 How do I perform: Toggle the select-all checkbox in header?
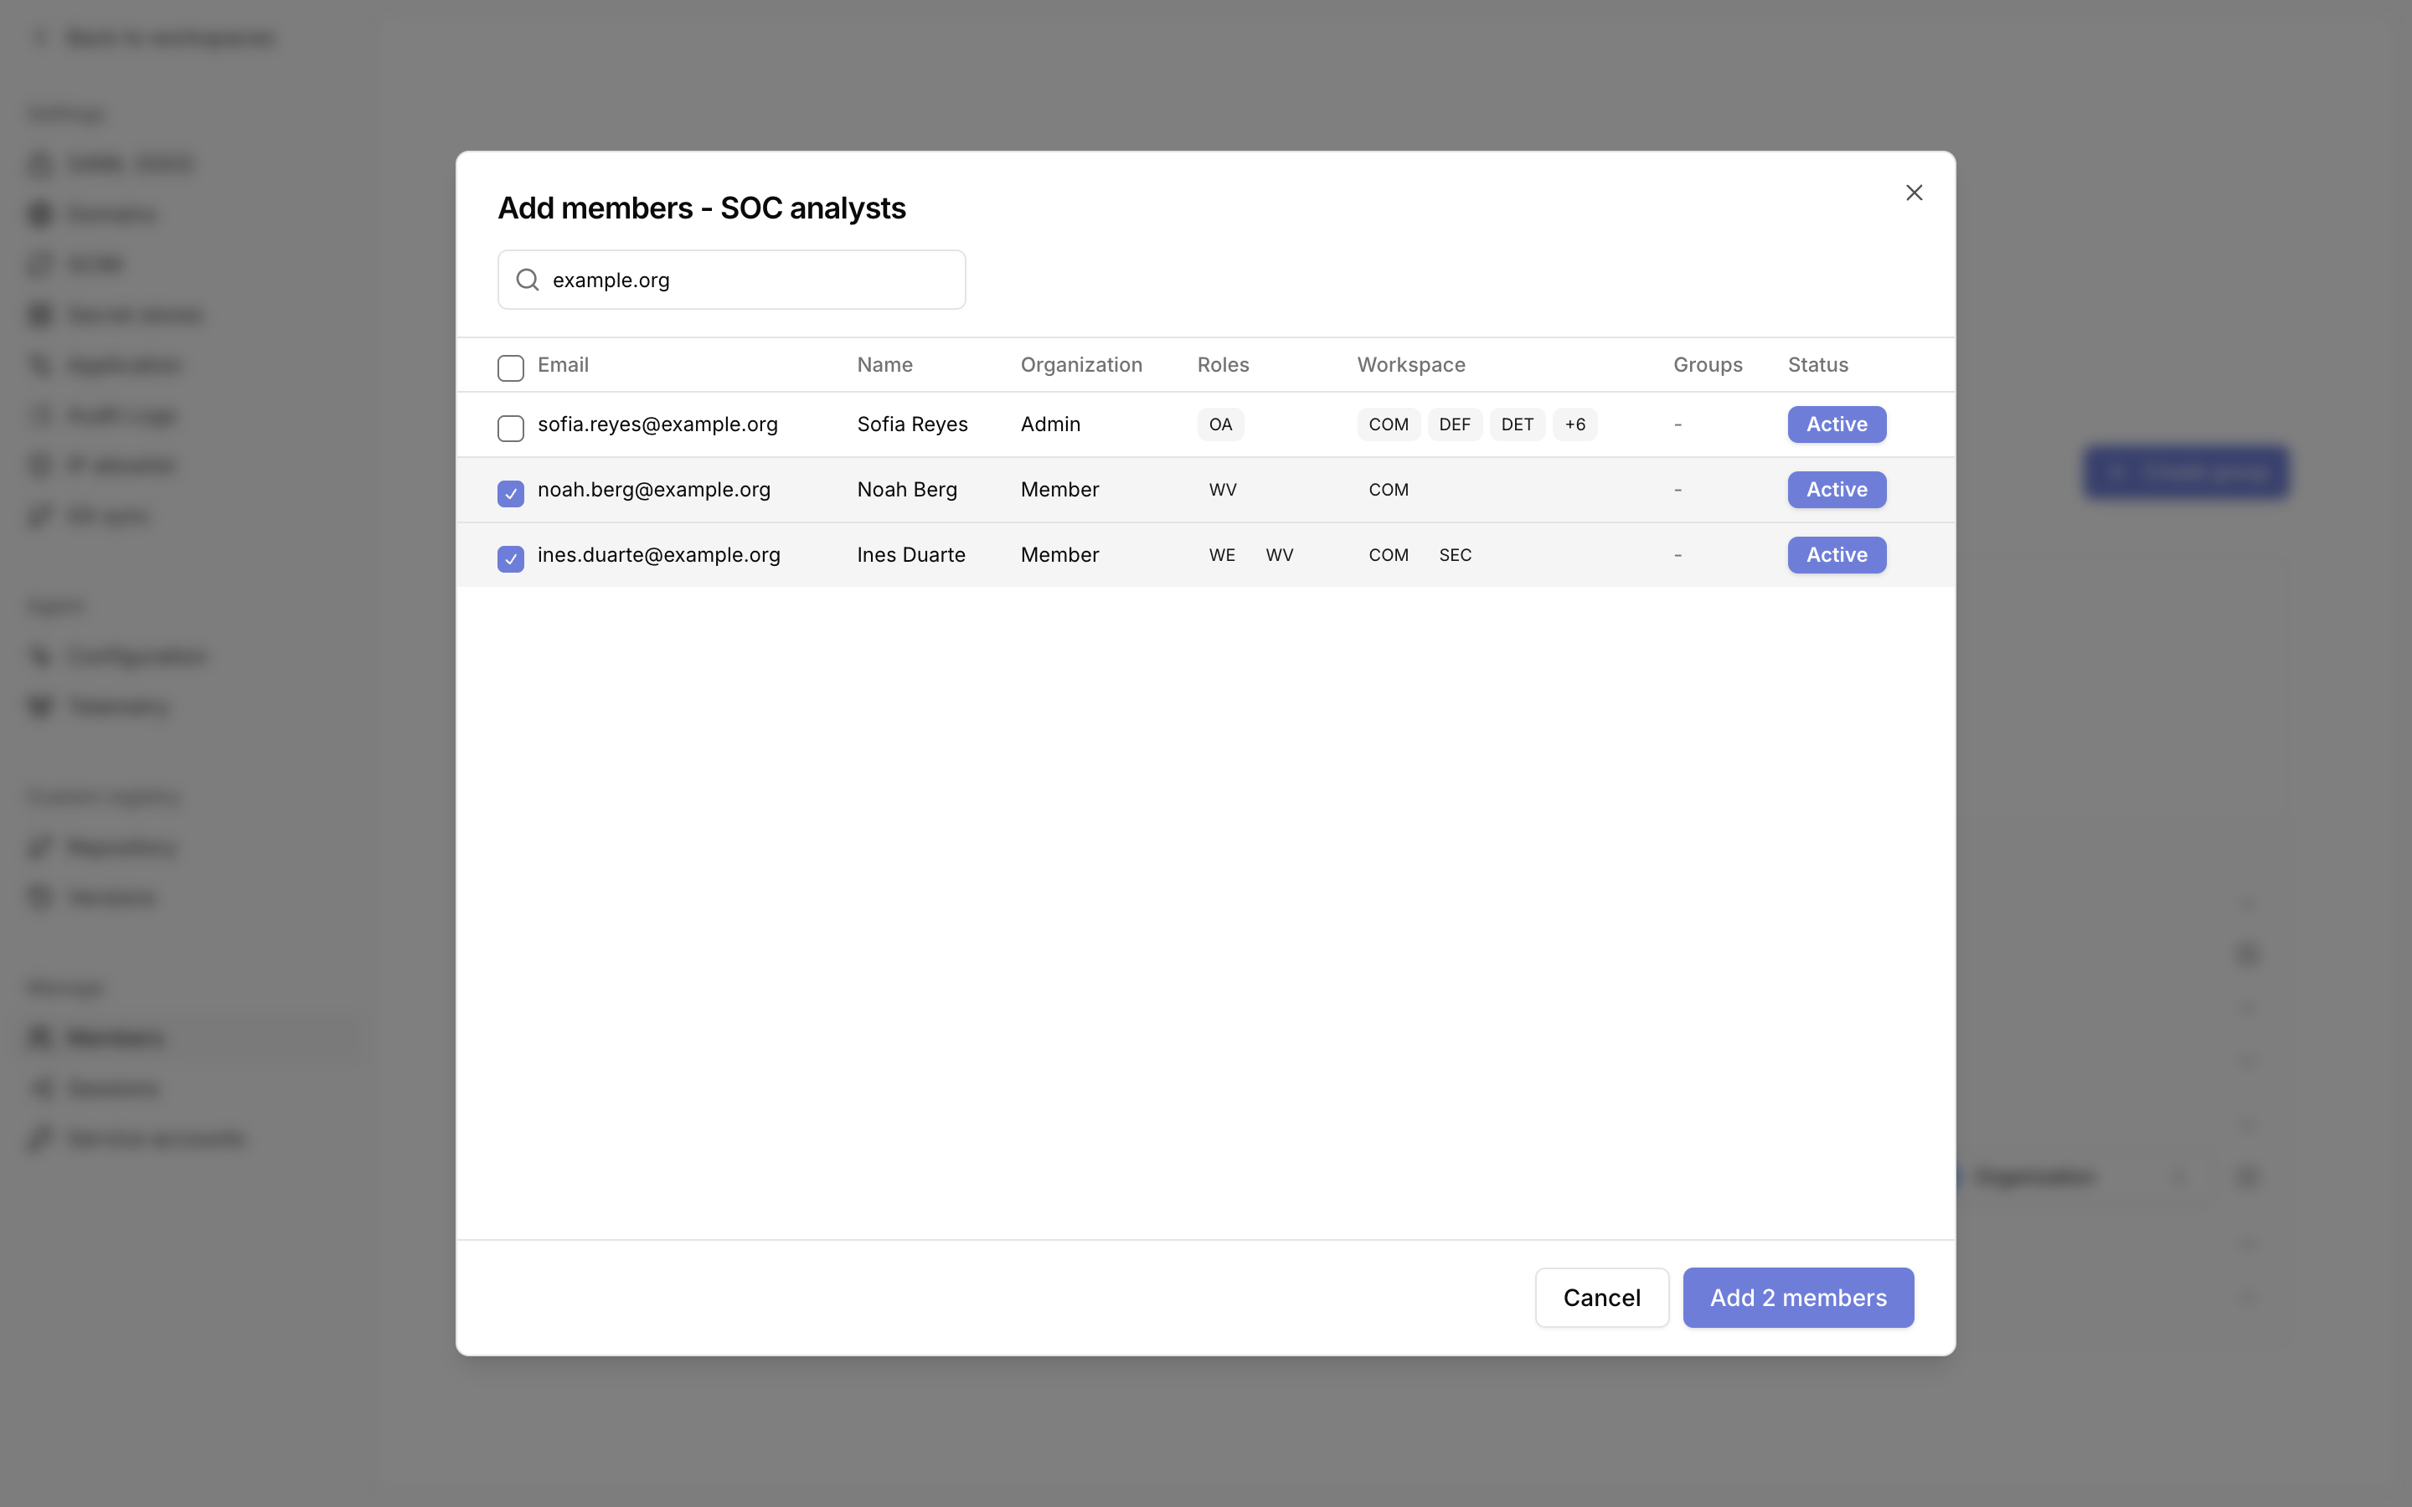click(510, 368)
